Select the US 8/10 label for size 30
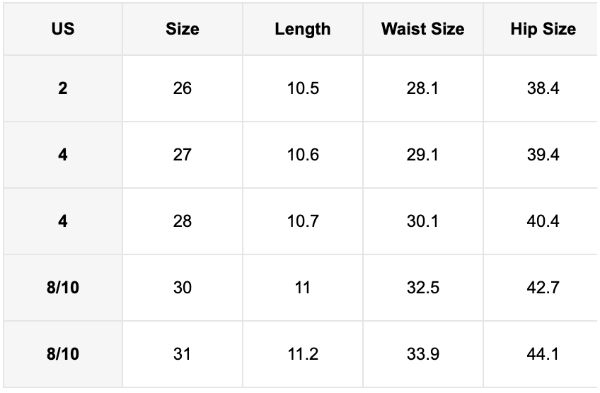The height and width of the screenshot is (393, 600). [63, 288]
